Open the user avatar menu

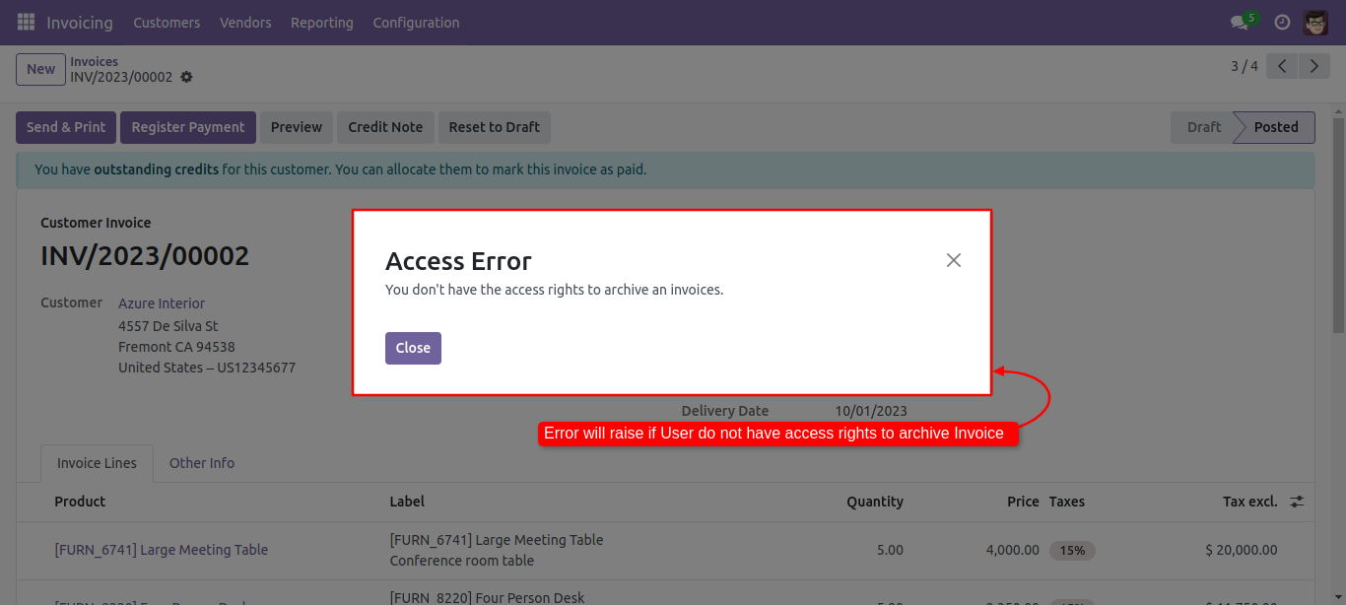point(1315,22)
